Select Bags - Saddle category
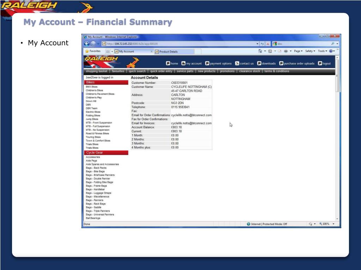 point(93,207)
